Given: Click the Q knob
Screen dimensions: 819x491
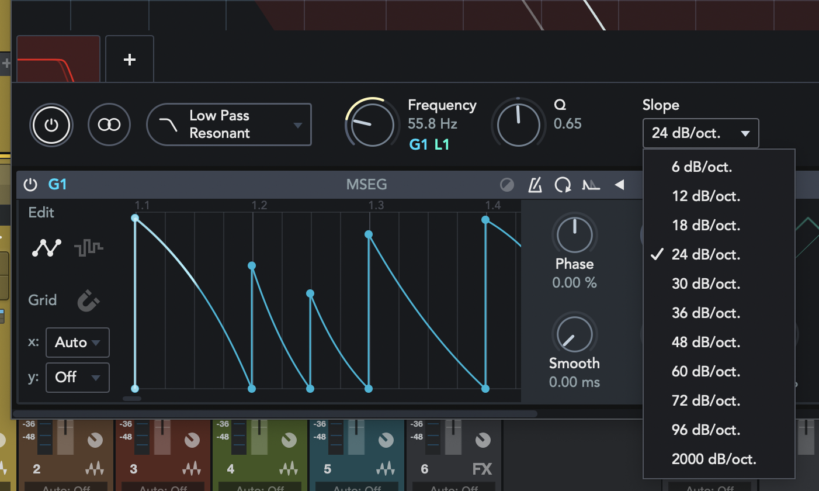Looking at the screenshot, I should coord(518,124).
